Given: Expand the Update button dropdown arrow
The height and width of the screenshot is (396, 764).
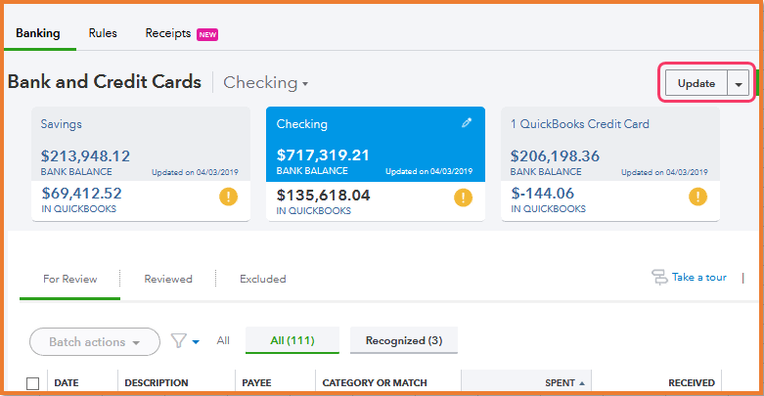Looking at the screenshot, I should 739,84.
